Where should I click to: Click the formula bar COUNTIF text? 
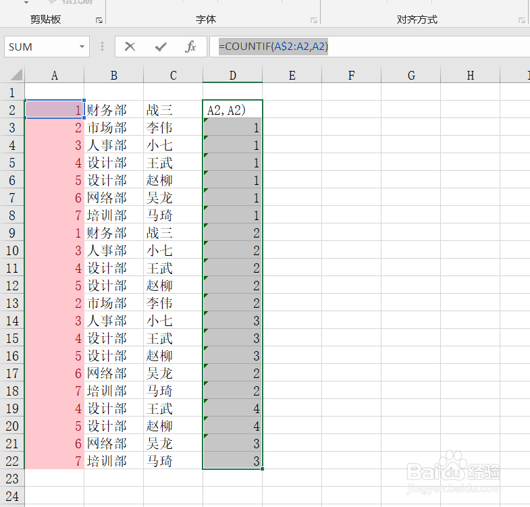click(273, 47)
